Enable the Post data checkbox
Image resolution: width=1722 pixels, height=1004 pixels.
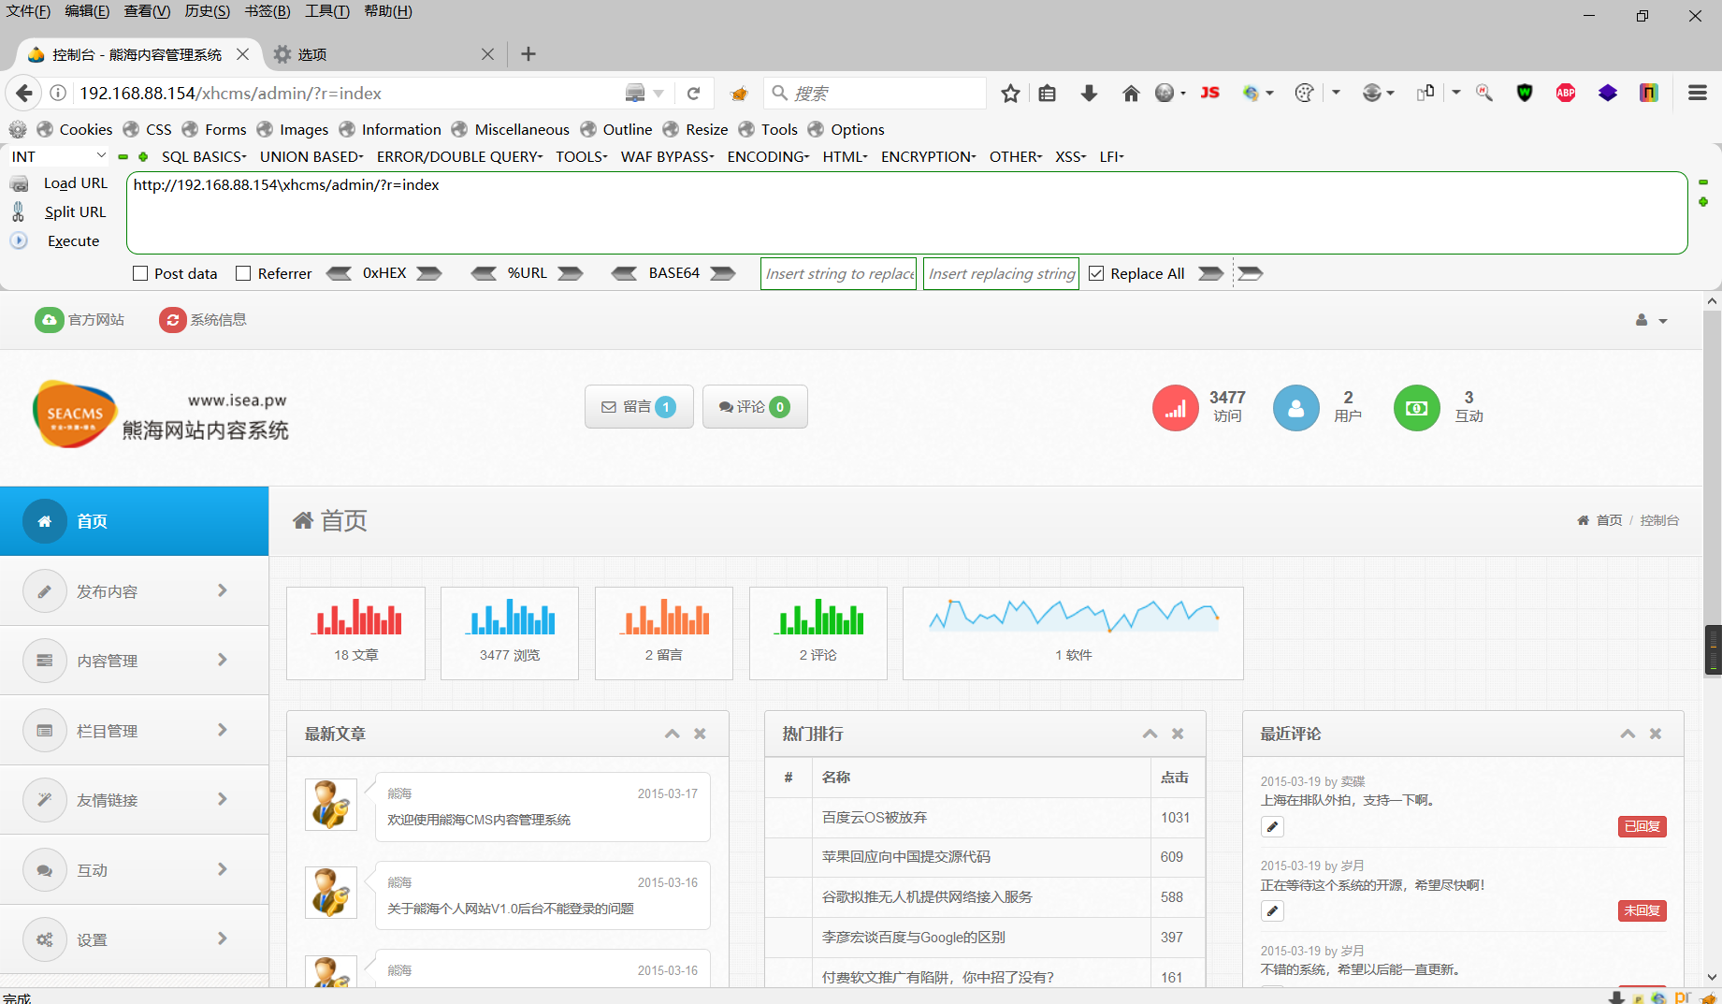pyautogui.click(x=140, y=273)
